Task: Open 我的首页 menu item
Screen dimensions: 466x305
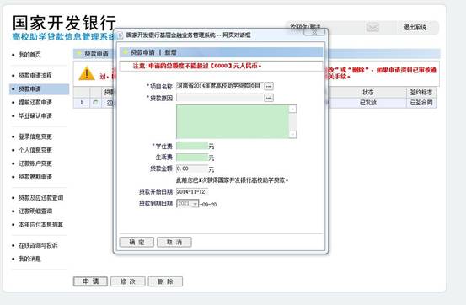Action: point(29,55)
